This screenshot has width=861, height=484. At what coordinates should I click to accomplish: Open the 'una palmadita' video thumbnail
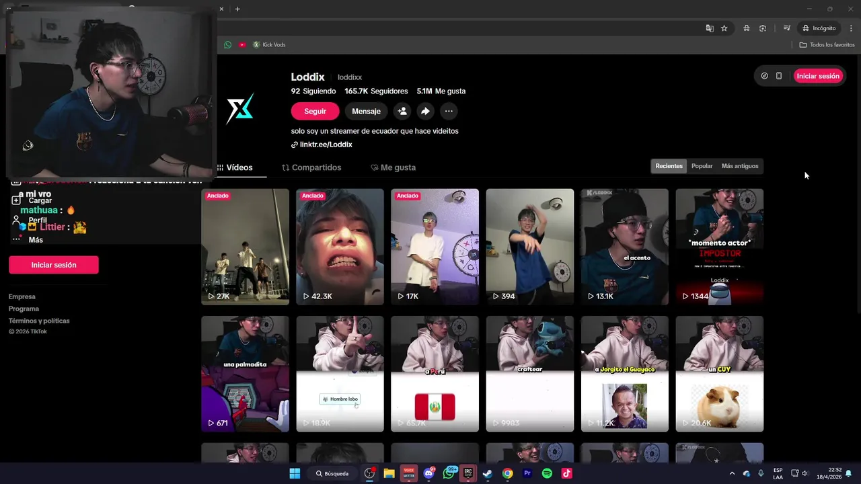click(x=245, y=374)
